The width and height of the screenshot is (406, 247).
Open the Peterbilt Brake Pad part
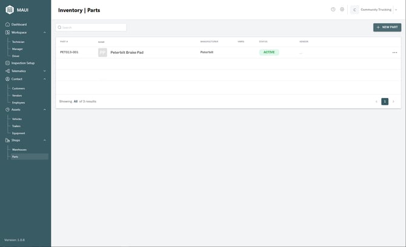click(x=127, y=53)
